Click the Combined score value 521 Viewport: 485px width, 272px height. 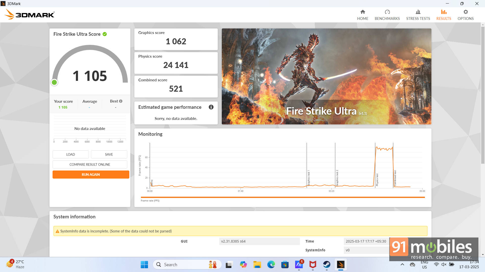point(176,89)
